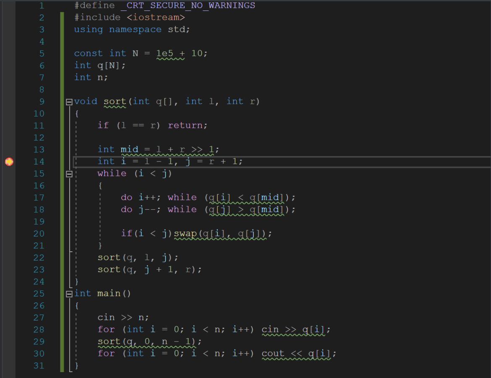Click the <iostream> include header
The width and height of the screenshot is (491, 378).
coord(156,18)
